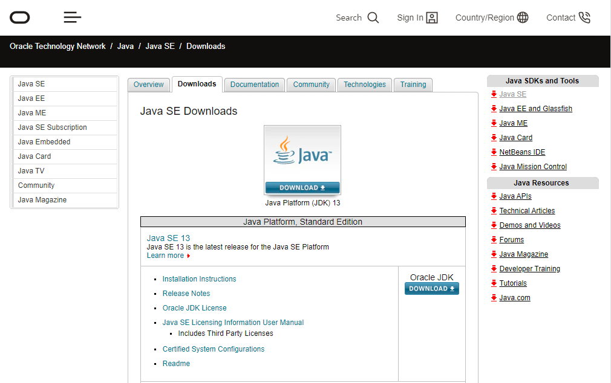Click the Country/Region globe icon
The height and width of the screenshot is (383, 611).
coord(523,18)
